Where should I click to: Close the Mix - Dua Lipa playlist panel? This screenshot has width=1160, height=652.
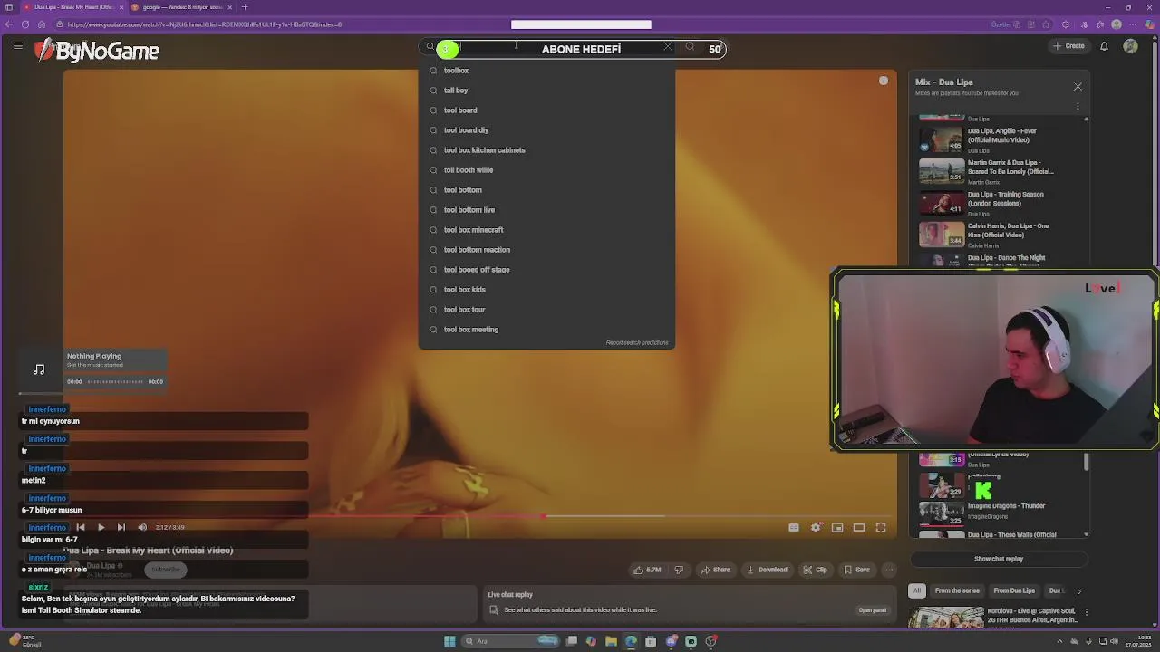point(1078,86)
